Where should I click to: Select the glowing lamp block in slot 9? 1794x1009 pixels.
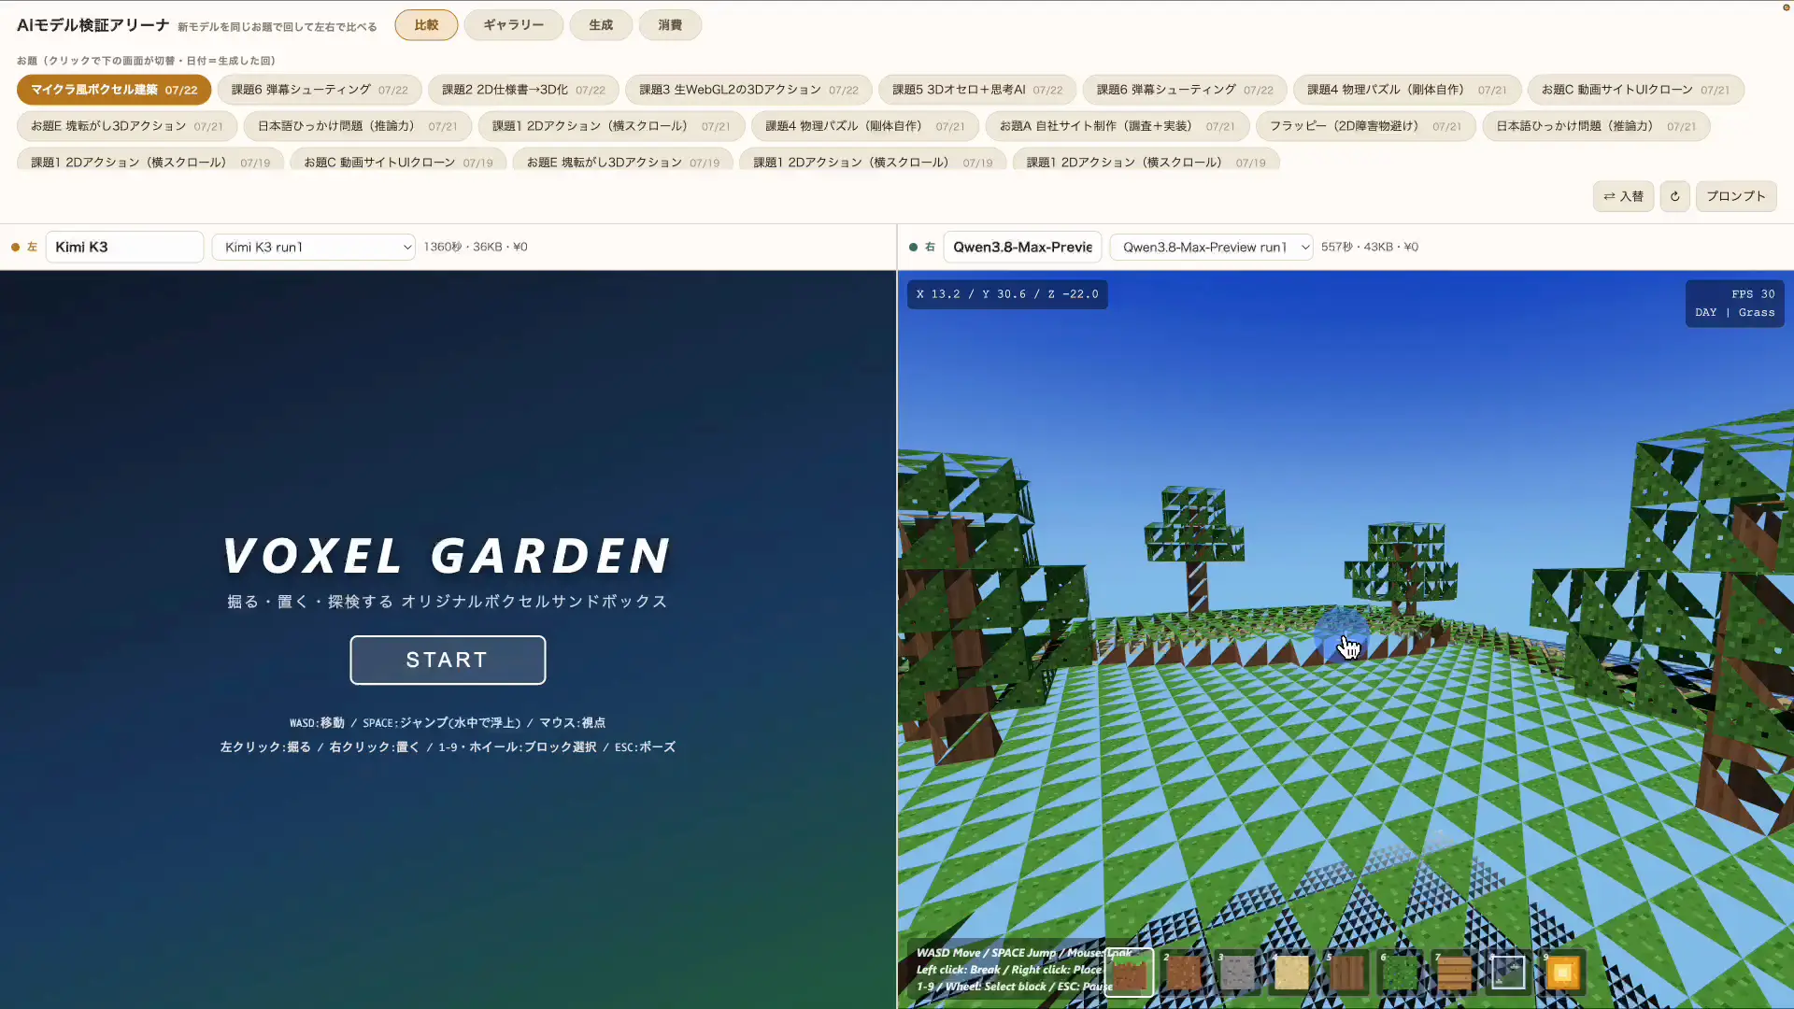pos(1562,973)
